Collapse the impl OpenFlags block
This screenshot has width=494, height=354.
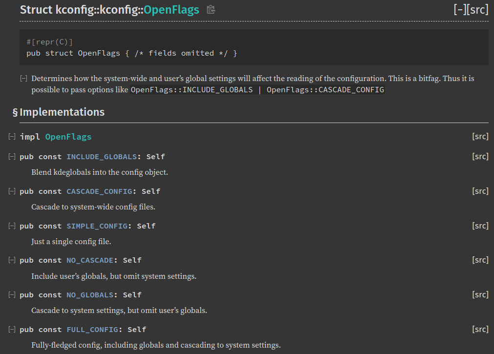click(x=12, y=137)
